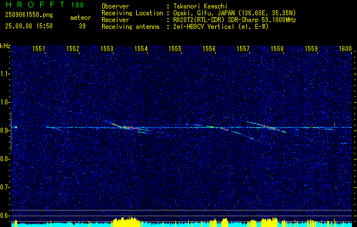Viewport: 357px width, 227px height.
Task: Click the Receiving antenna label
Action: [131, 27]
